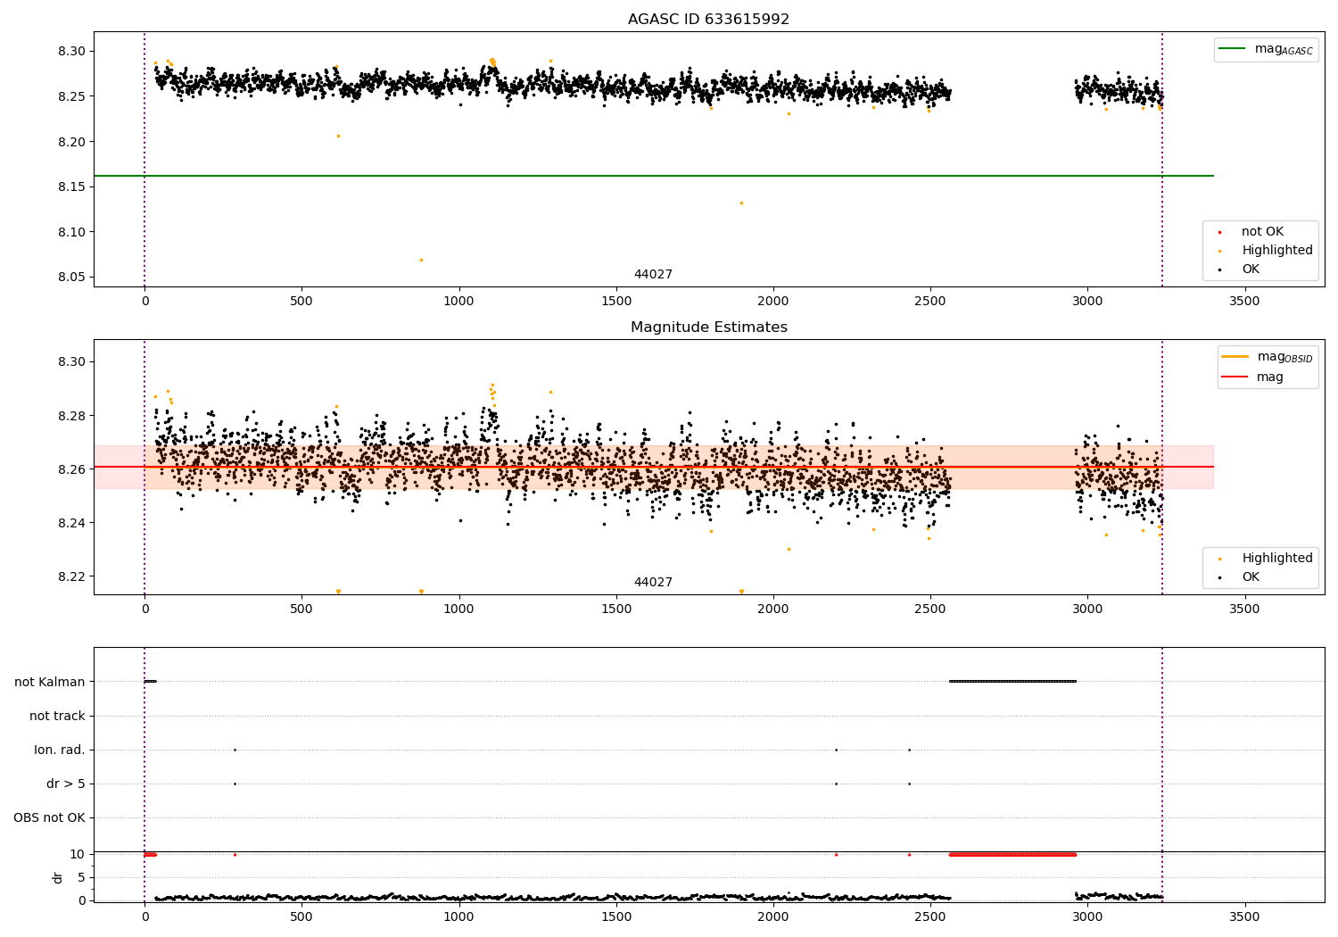Screen dimensions: 1338x937
Task: Click the 'not Kalman' row label
Action: pyautogui.click(x=50, y=682)
